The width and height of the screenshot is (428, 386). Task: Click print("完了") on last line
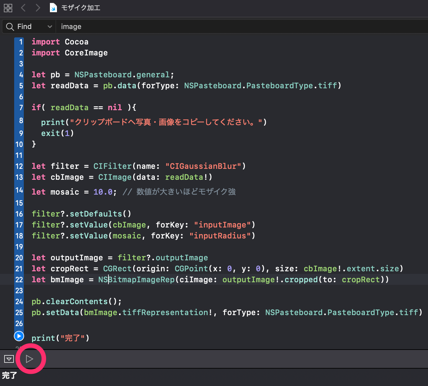point(60,338)
